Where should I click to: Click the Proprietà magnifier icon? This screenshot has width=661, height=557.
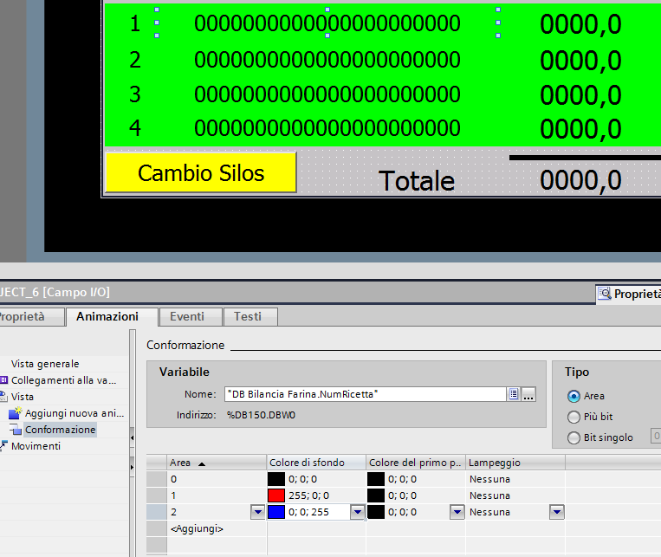(605, 294)
